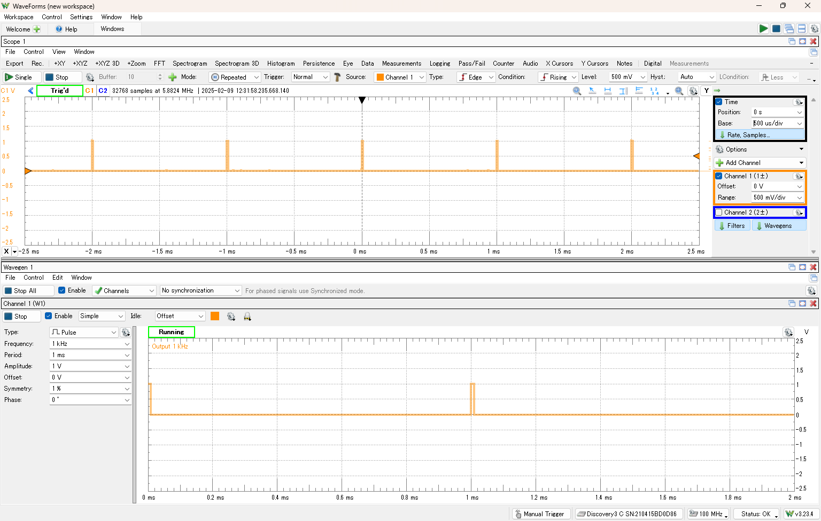Expand the Frequency 1 kHz dropdown

pyautogui.click(x=127, y=344)
